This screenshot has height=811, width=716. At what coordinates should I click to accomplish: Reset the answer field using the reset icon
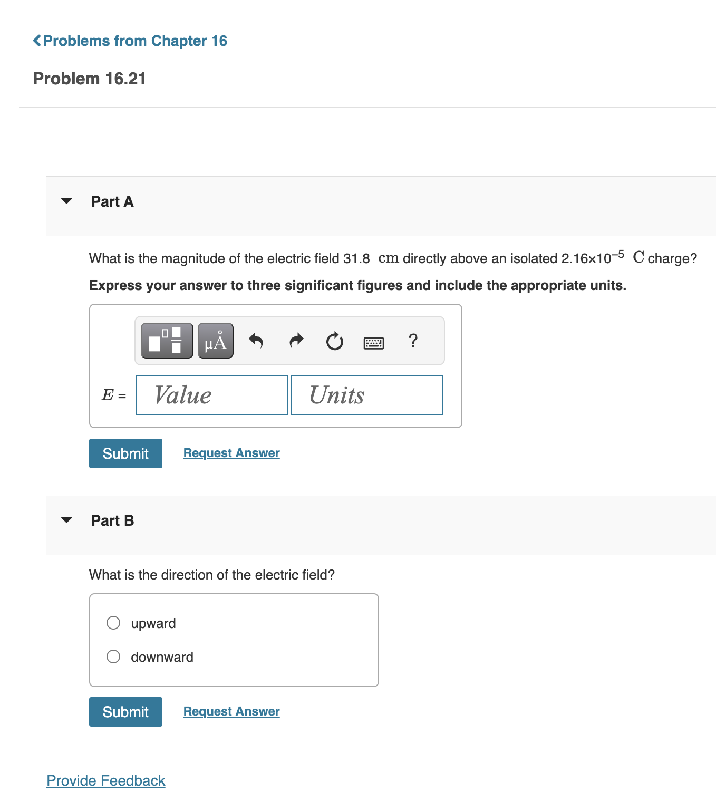(x=335, y=341)
